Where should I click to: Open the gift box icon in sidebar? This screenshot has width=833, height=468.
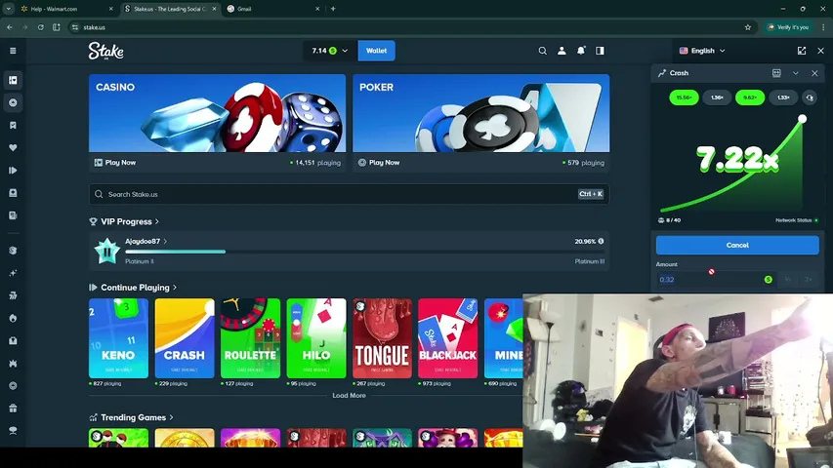coord(13,409)
